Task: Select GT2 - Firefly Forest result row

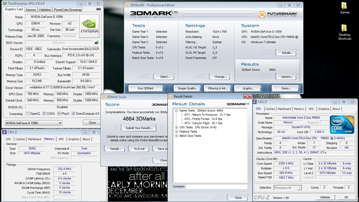Action: pyautogui.click(x=203, y=119)
